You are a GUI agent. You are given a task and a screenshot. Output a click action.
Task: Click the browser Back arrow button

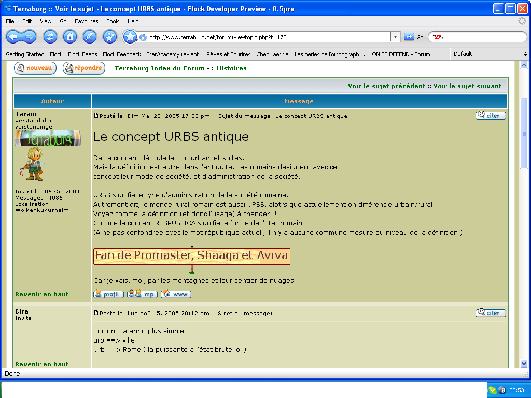pos(14,37)
